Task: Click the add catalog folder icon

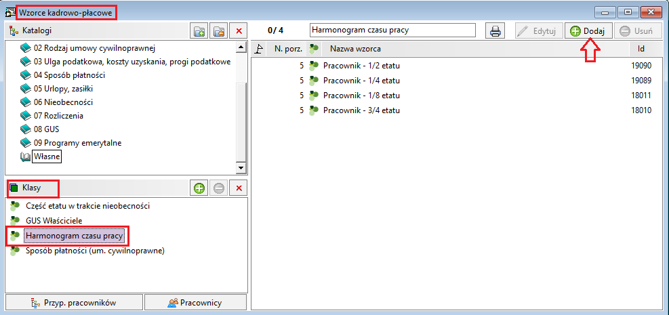Action: click(199, 31)
